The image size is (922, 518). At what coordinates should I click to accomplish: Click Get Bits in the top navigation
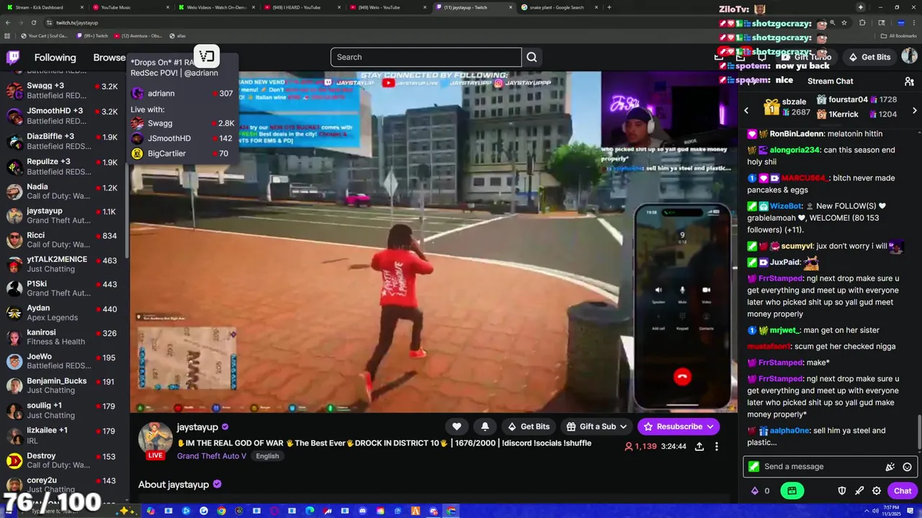tap(869, 57)
